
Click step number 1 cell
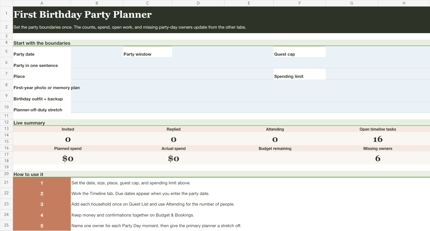[x=42, y=183]
